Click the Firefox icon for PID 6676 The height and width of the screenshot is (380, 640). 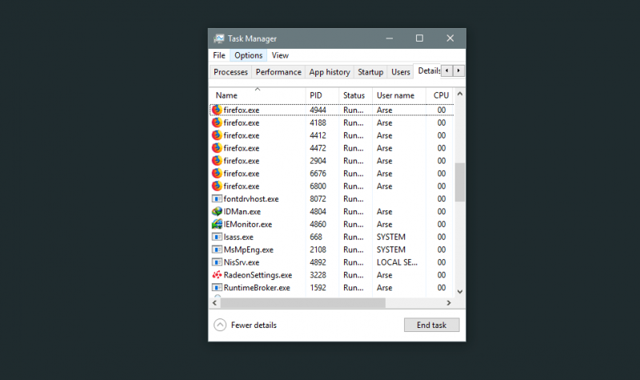pos(217,173)
